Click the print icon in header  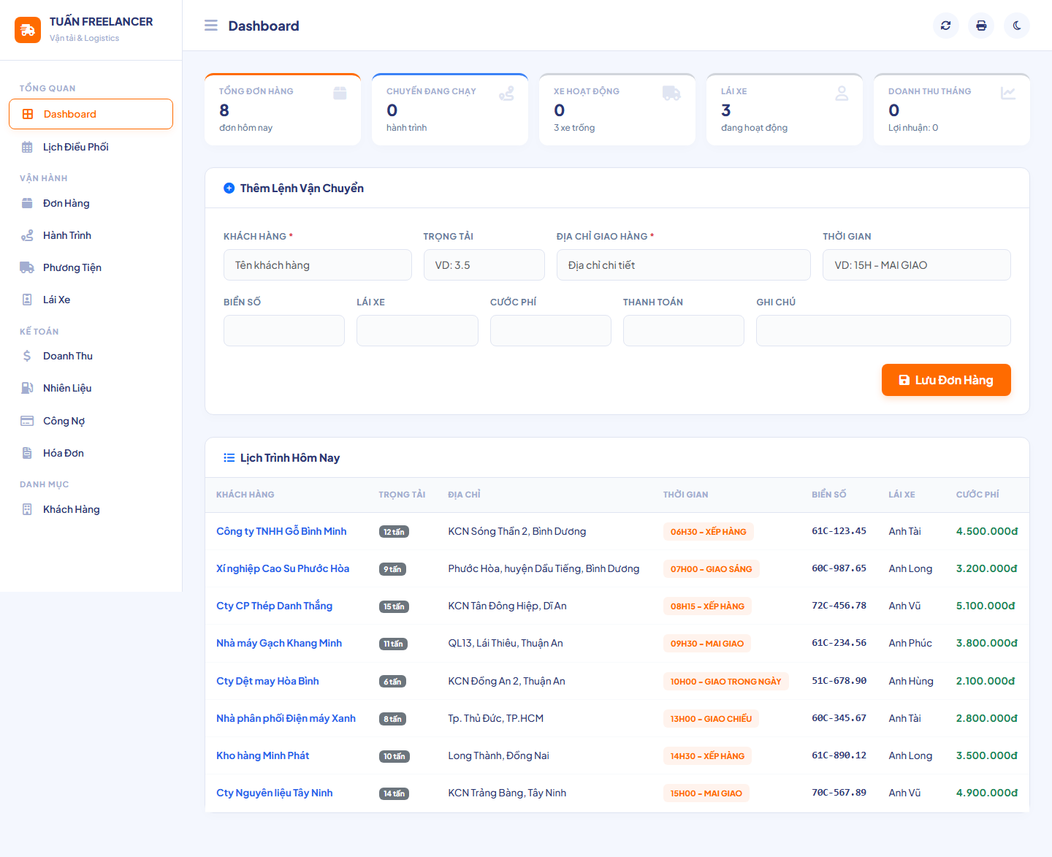(981, 26)
